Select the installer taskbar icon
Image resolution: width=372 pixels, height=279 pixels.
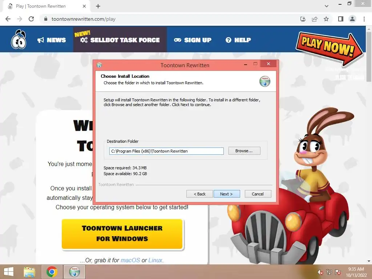pyautogui.click(x=74, y=272)
